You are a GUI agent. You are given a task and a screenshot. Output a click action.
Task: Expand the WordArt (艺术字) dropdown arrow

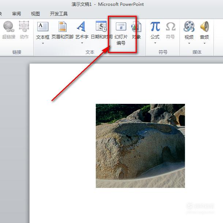coord(82,43)
